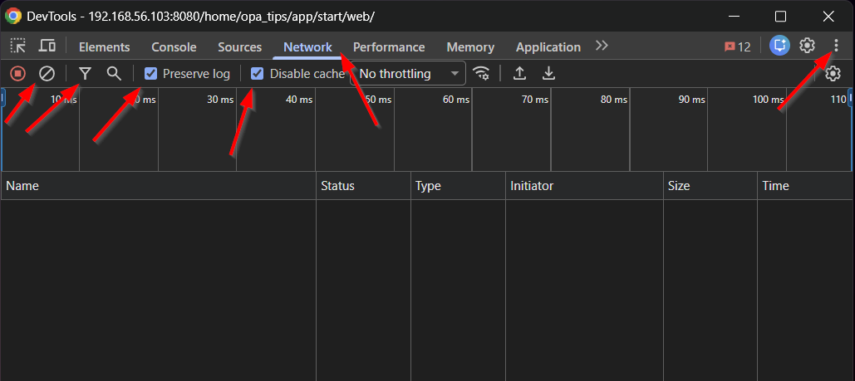
Task: Switch to the Console tab
Action: pos(174,47)
